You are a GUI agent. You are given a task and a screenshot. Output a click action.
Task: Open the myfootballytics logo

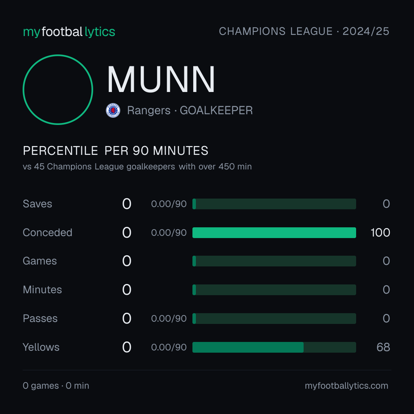(x=69, y=32)
